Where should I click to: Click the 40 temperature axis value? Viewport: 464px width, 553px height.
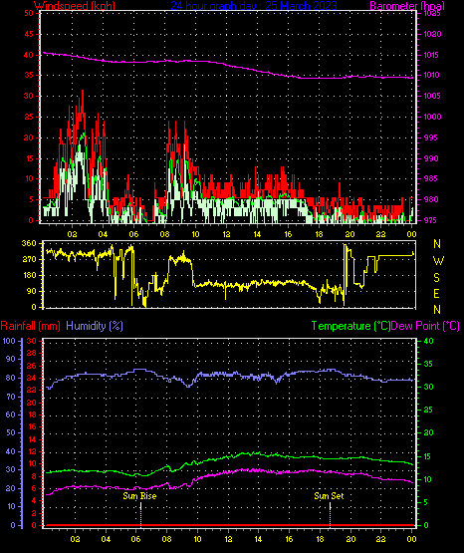point(428,341)
